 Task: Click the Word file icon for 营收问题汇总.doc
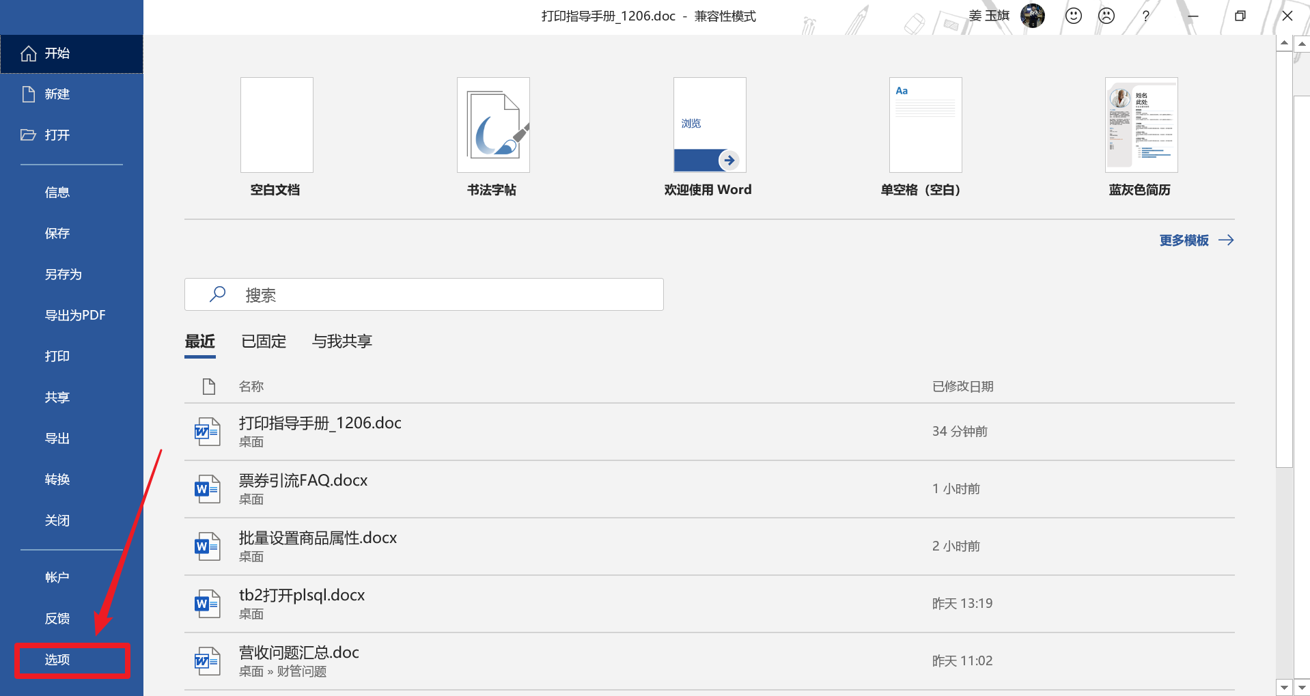[207, 661]
